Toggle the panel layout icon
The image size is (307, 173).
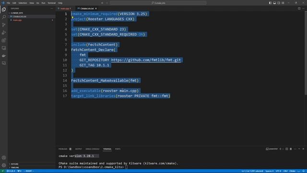[x=274, y=3]
